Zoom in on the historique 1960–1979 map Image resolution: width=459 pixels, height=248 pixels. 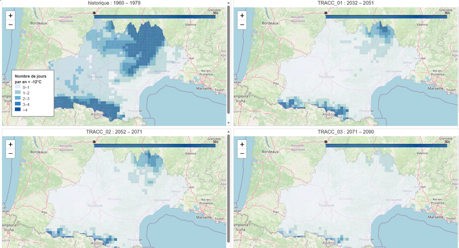[x=11, y=15]
